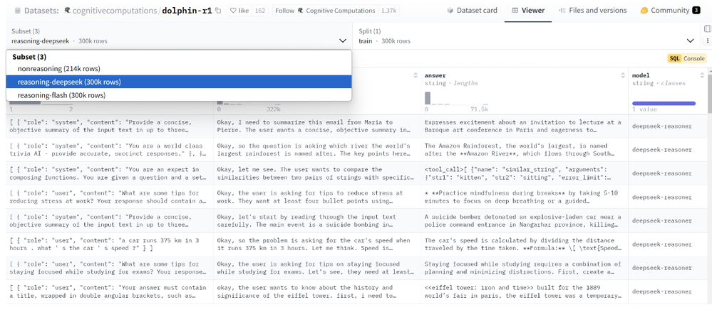This screenshot has height=317, width=712.
Task: Sort by the answer column arrows
Action: click(622, 75)
